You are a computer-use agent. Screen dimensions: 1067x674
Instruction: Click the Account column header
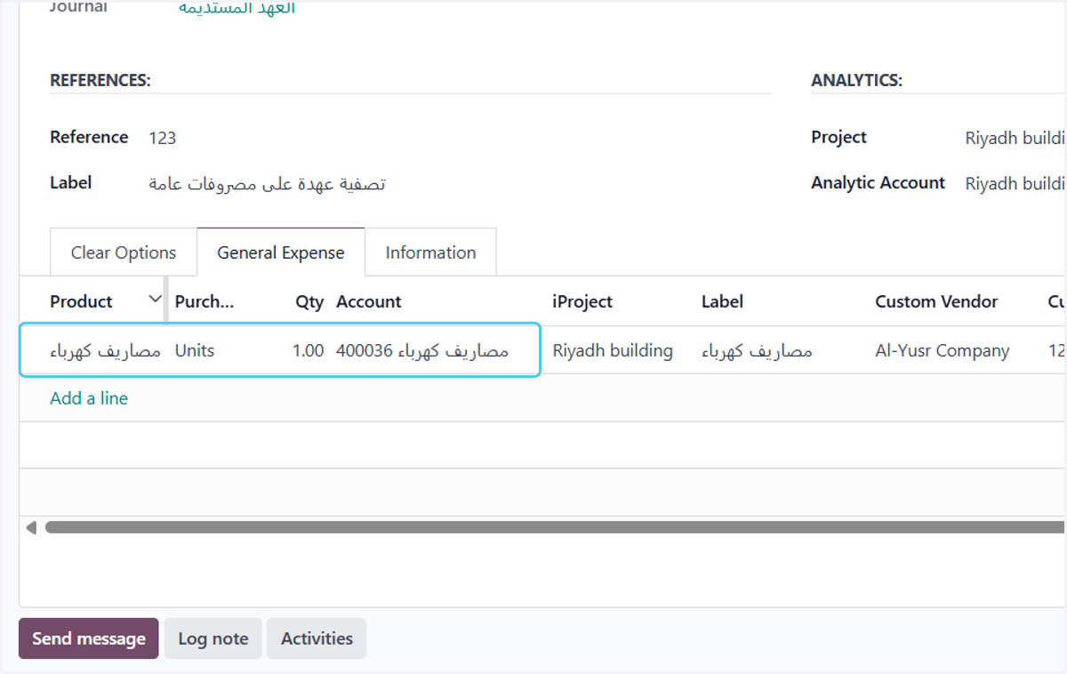click(x=369, y=301)
